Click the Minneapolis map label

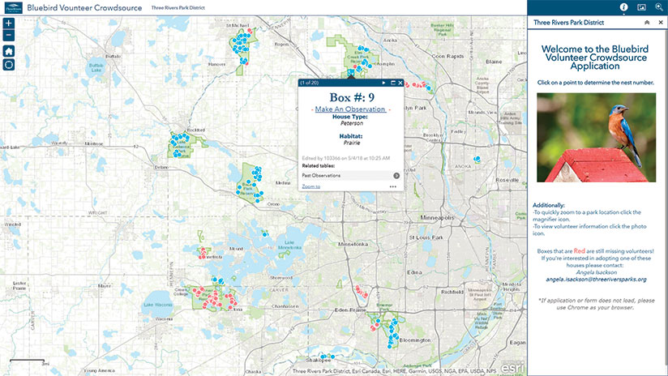coord(437,218)
